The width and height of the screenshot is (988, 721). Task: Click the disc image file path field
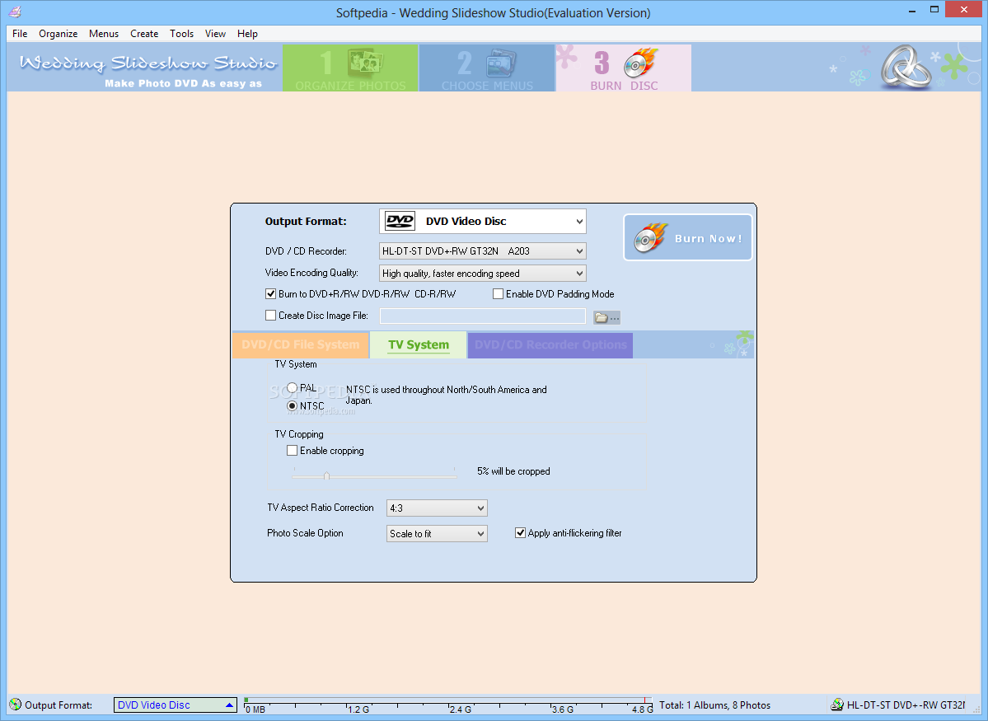(483, 316)
